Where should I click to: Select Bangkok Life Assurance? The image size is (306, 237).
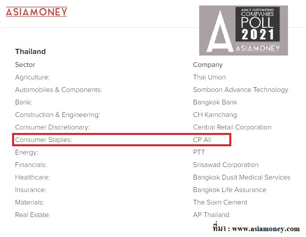tap(230, 190)
